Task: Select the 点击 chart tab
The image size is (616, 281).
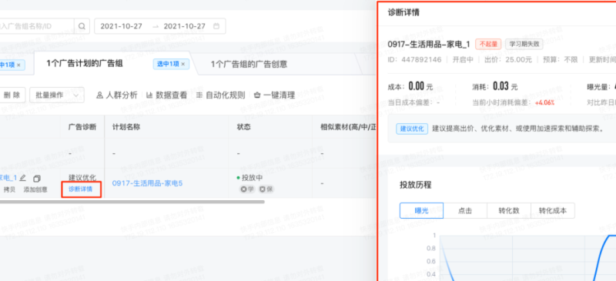Action: pyautogui.click(x=465, y=211)
